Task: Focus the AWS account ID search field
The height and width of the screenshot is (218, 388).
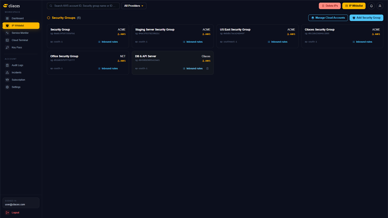Action: coord(83,6)
